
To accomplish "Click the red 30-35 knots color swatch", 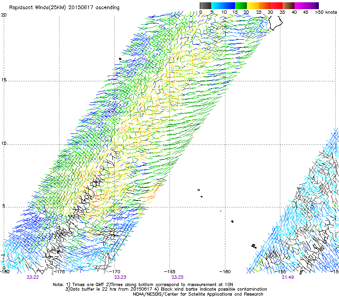I will point(277,5).
